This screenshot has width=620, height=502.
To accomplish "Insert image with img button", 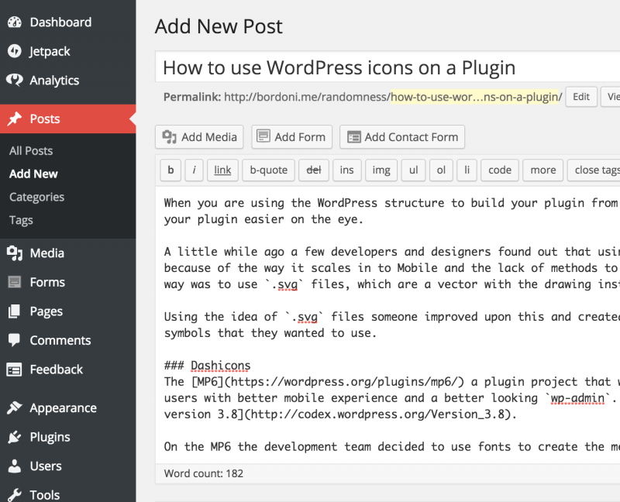I will tap(381, 170).
